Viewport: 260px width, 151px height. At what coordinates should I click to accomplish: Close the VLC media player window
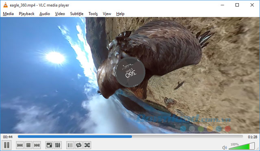(252, 5)
